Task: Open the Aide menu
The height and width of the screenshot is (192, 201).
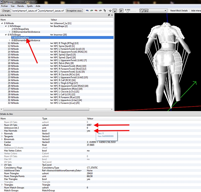Action: pos(38,6)
